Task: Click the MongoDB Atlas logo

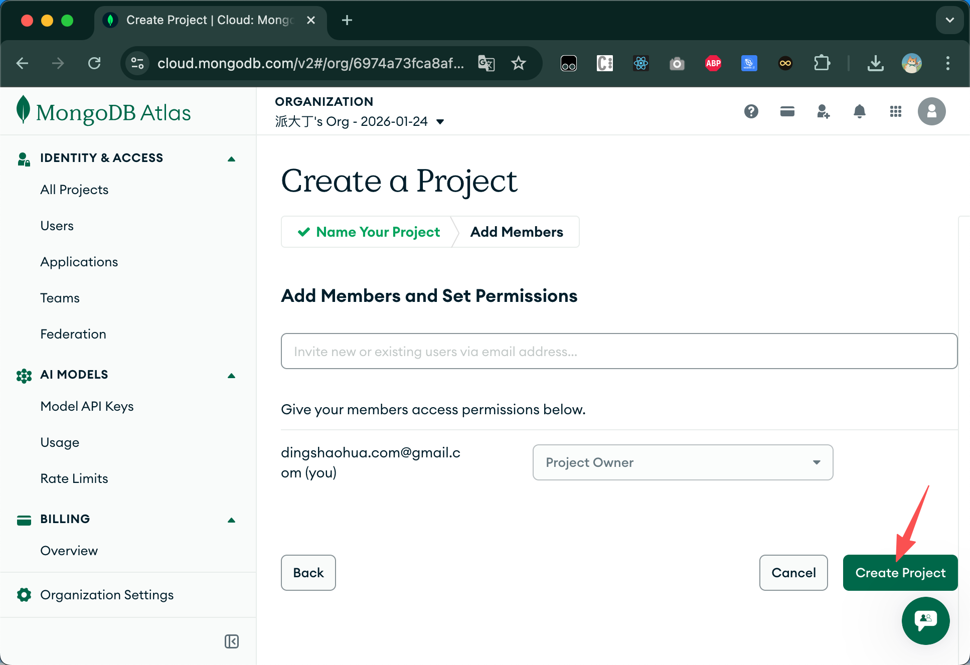Action: (x=104, y=111)
